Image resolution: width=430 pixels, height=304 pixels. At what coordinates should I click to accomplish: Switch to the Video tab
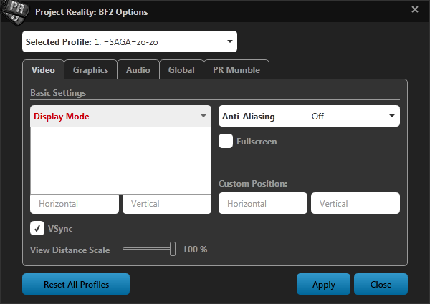pyautogui.click(x=43, y=70)
